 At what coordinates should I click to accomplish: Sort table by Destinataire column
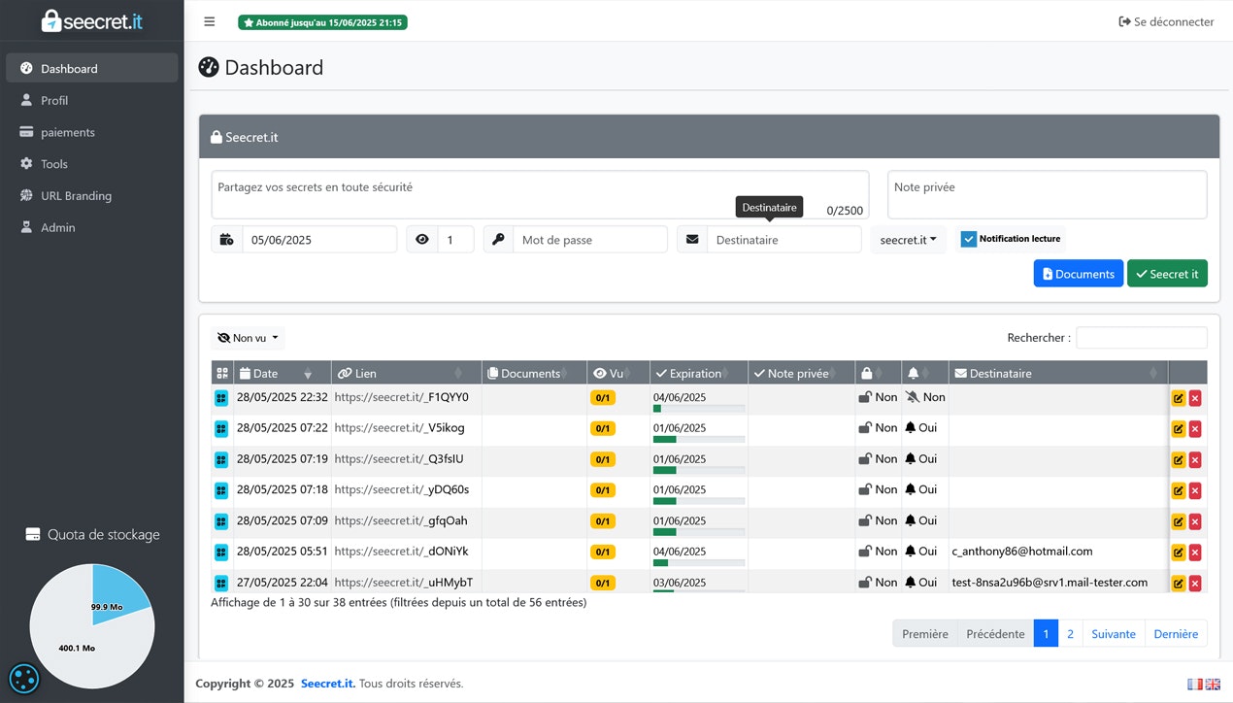(1058, 373)
